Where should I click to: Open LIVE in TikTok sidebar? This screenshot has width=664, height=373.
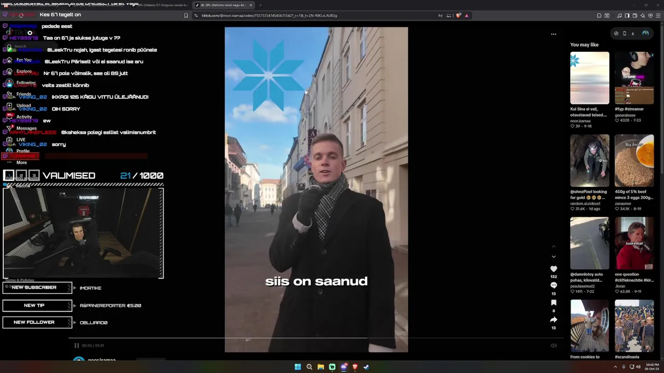(21, 140)
